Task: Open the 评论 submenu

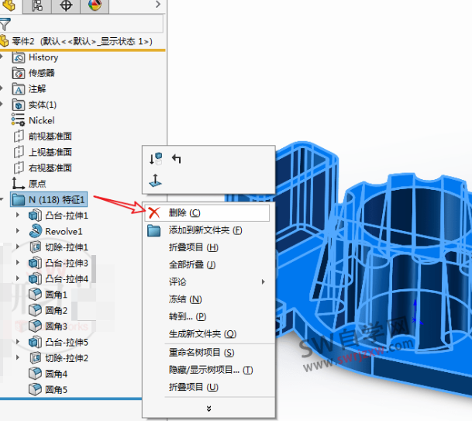Action: (x=209, y=282)
